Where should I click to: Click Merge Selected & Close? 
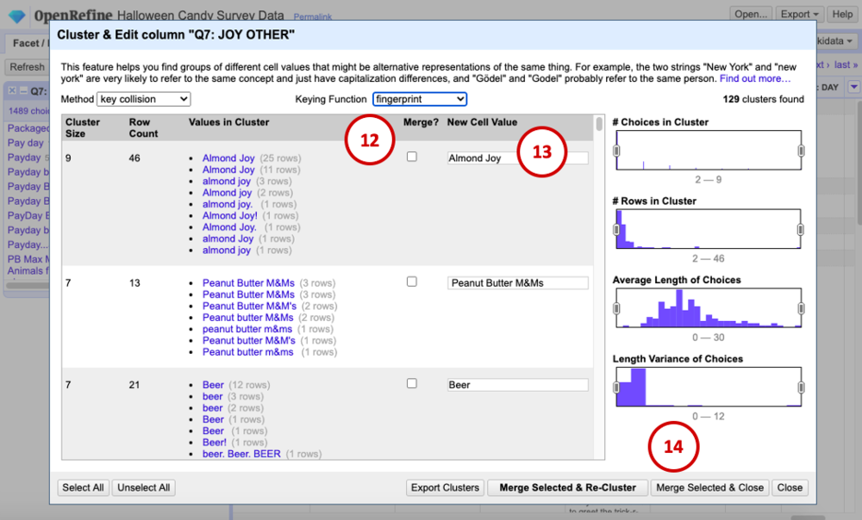coord(709,487)
